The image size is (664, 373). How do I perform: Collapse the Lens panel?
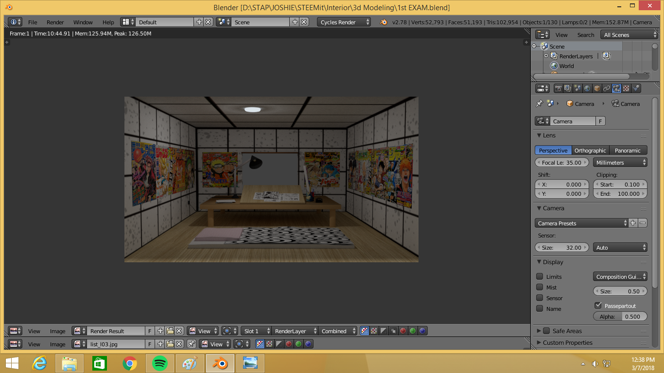point(546,135)
